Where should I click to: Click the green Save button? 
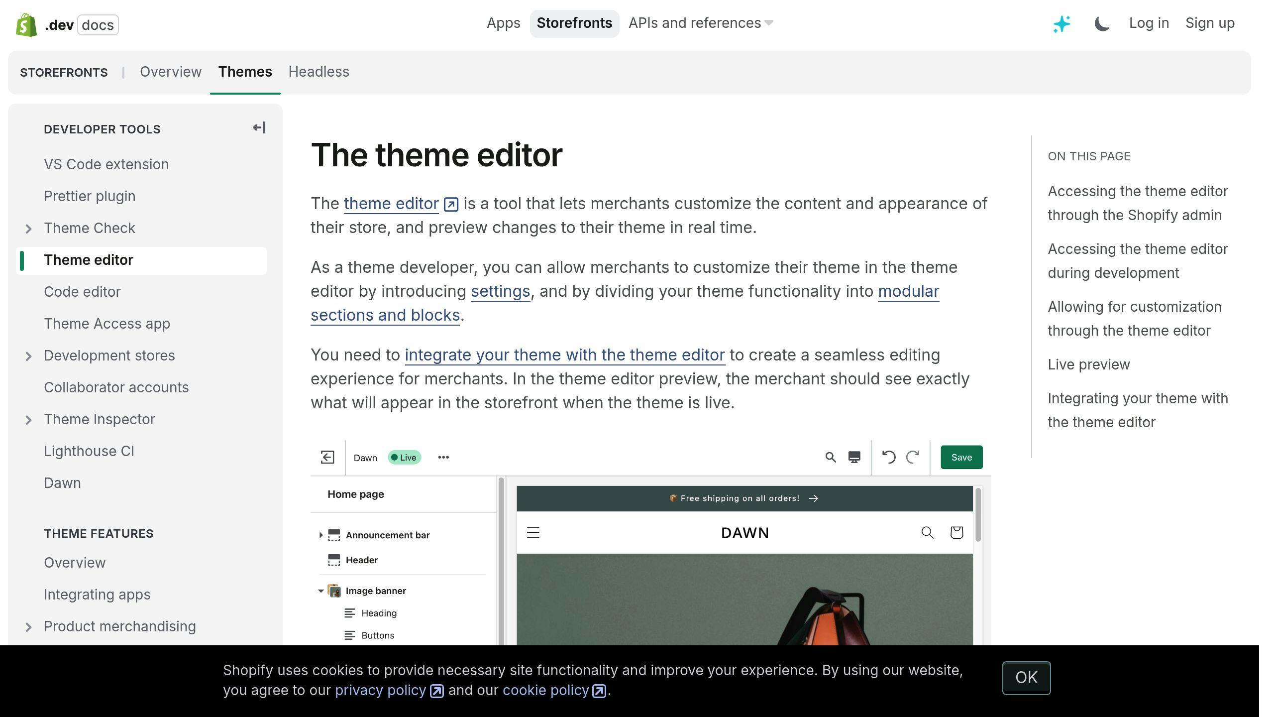(x=961, y=457)
